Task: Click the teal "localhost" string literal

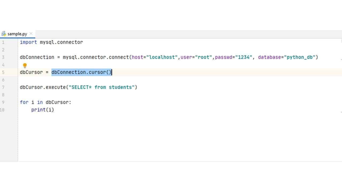Action: point(162,57)
